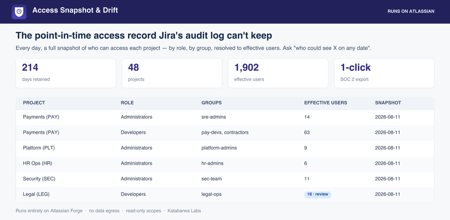Click the effective users value 63
The image size is (450, 220).
(307, 133)
